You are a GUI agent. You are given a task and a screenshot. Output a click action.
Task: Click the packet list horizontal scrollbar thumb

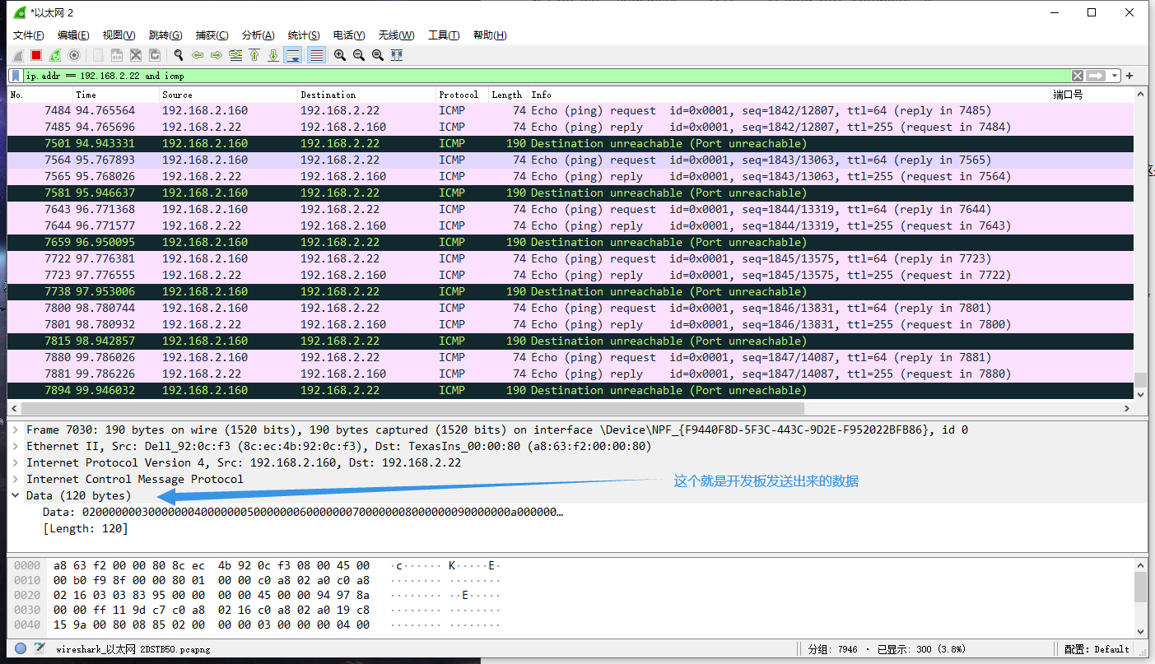412,408
